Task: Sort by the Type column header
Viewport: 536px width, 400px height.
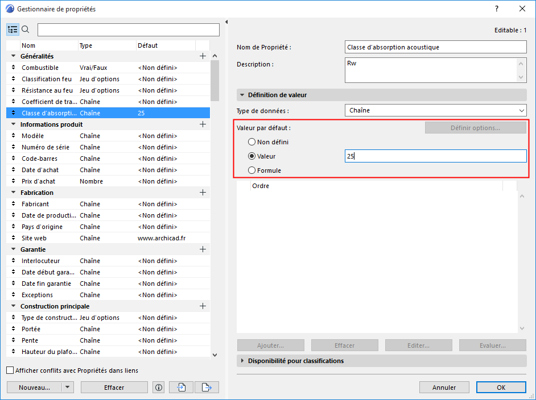Action: tap(107, 45)
